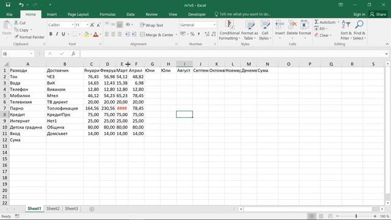Increase decimal places
The image size is (391, 220).
pyautogui.click(x=207, y=34)
